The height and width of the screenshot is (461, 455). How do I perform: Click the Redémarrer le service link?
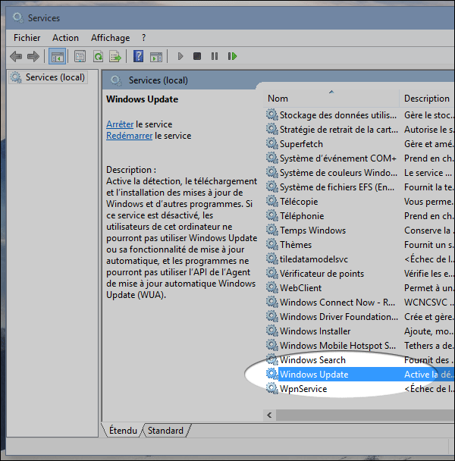pyautogui.click(x=129, y=136)
